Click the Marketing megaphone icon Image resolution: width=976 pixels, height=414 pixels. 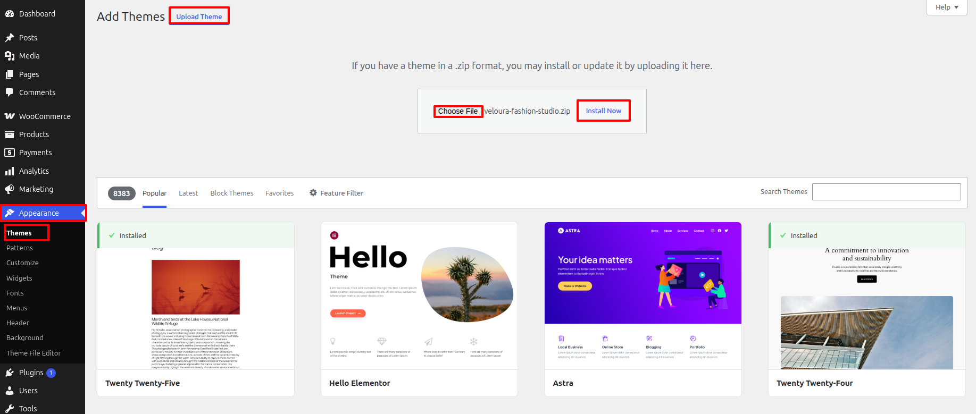click(x=10, y=189)
